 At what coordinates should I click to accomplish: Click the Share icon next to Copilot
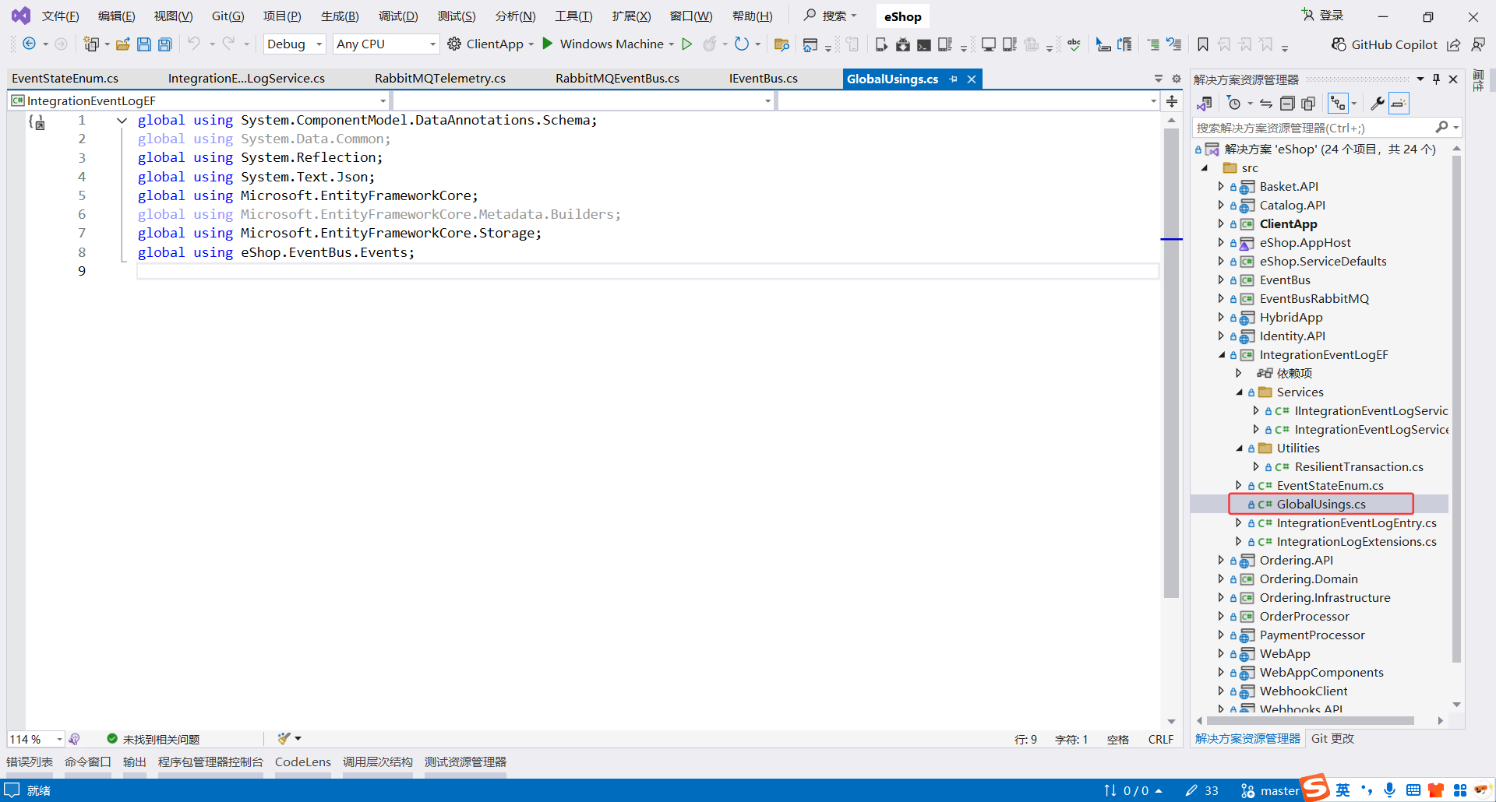(x=1454, y=44)
